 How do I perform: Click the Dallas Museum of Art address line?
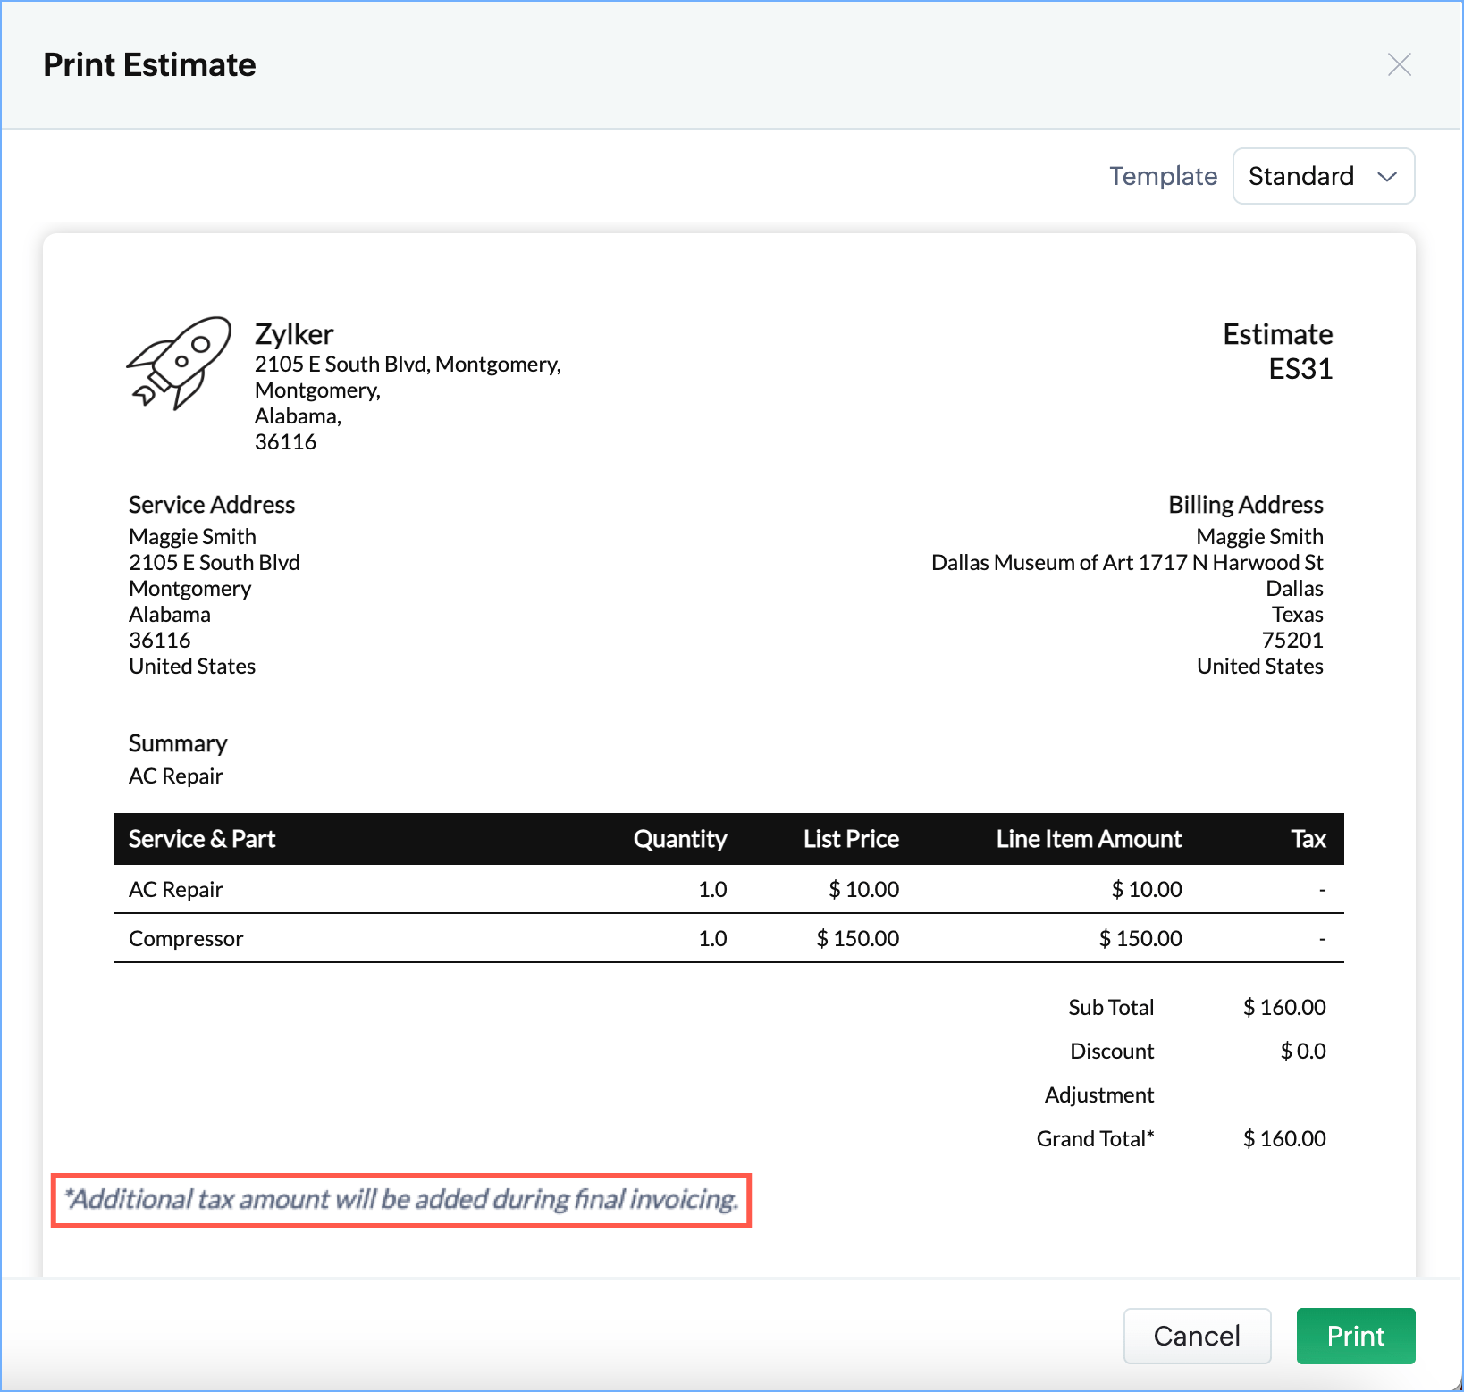coord(1127,562)
